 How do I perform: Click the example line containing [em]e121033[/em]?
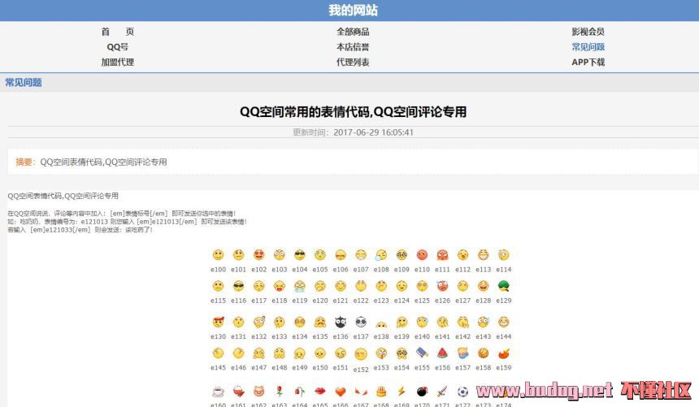point(80,230)
